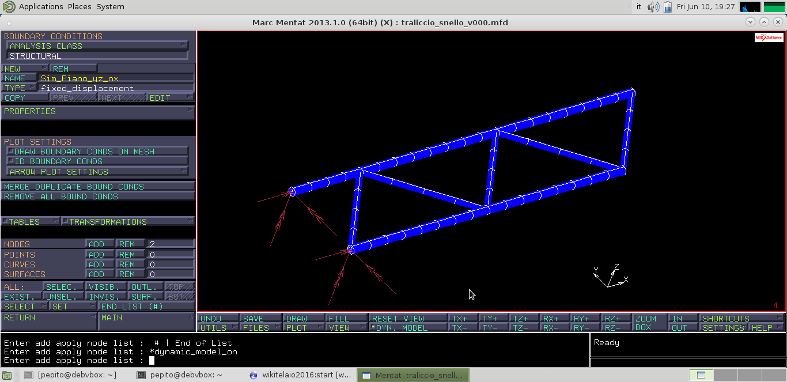Click the FILL view button
The height and width of the screenshot is (382, 787).
[x=346, y=318]
